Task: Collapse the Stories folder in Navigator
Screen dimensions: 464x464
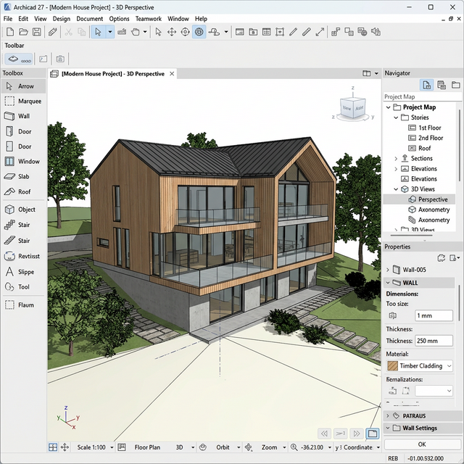Action: tap(396, 117)
